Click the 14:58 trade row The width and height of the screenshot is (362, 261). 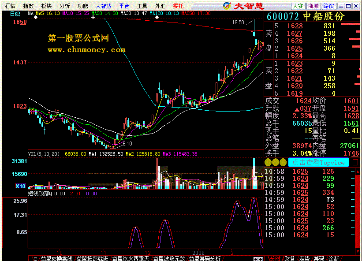click(x=310, y=172)
